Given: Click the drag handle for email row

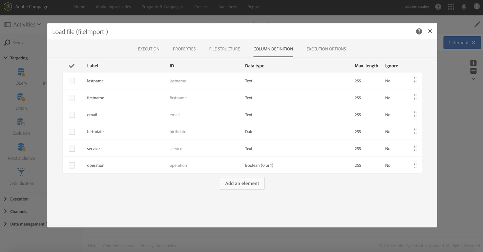Looking at the screenshot, I should (x=415, y=114).
